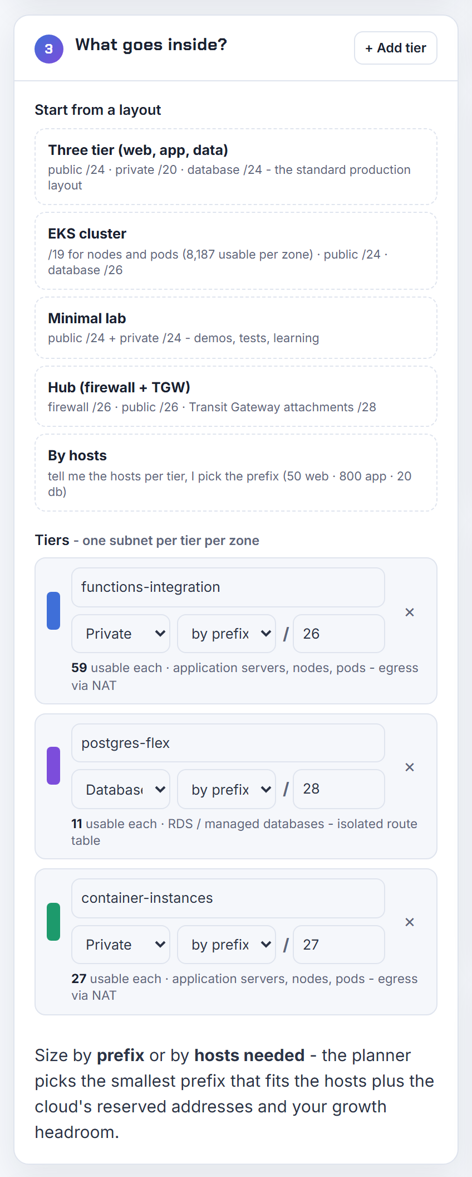Remove the functions-integration tier
The image size is (472, 1177).
coord(410,612)
